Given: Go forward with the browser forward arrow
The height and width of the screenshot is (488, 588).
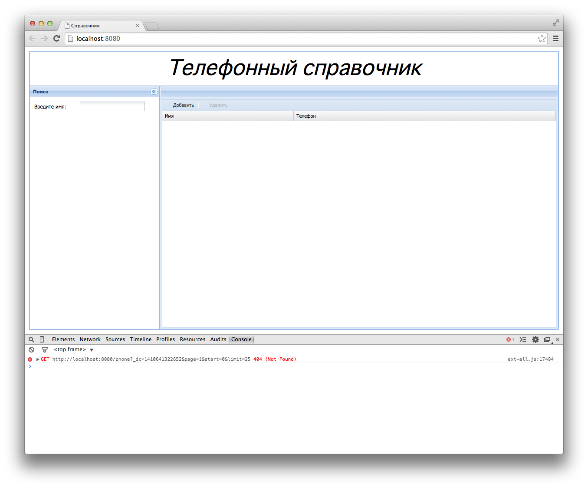Looking at the screenshot, I should [44, 39].
